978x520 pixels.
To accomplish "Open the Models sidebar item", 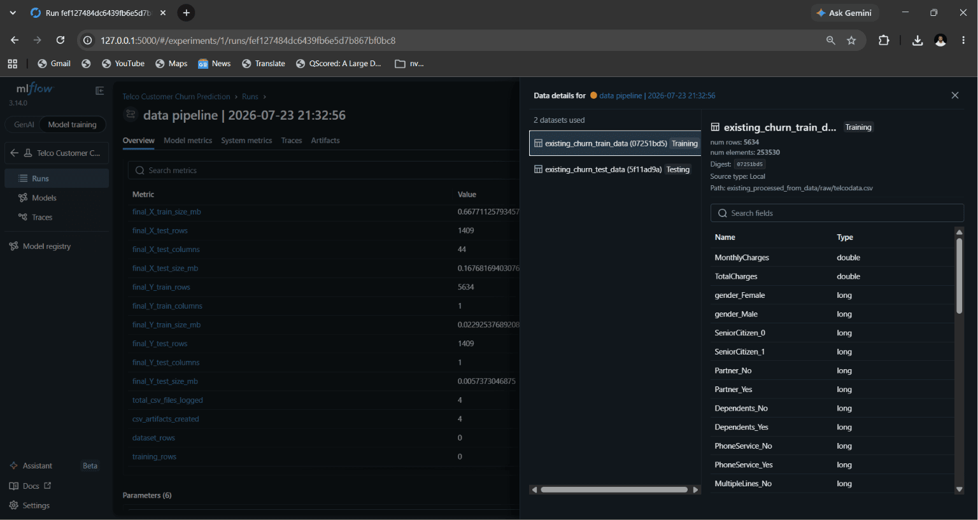I will tap(57, 198).
